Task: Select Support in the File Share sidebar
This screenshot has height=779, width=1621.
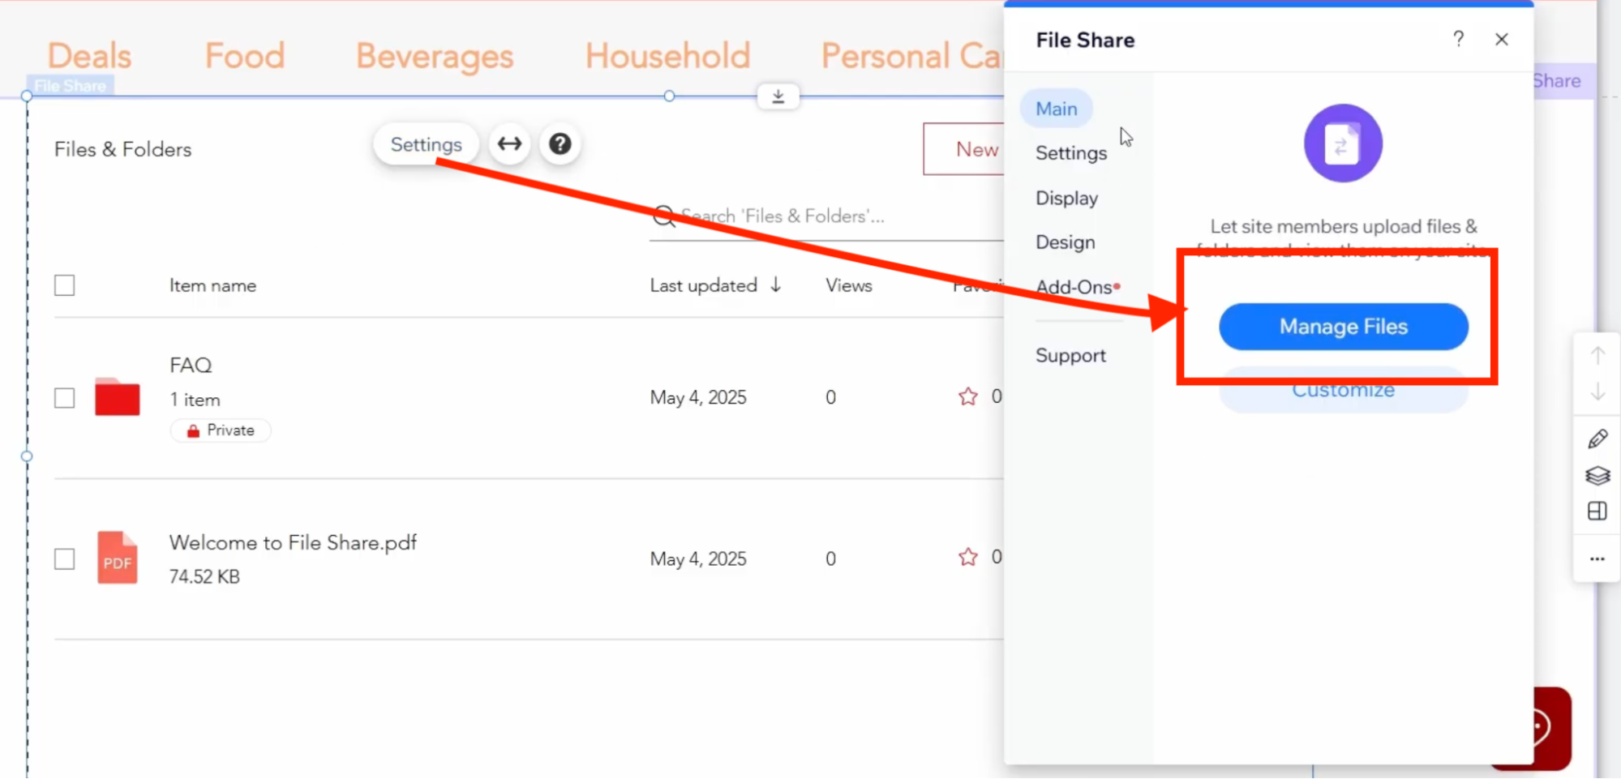Action: click(1070, 355)
